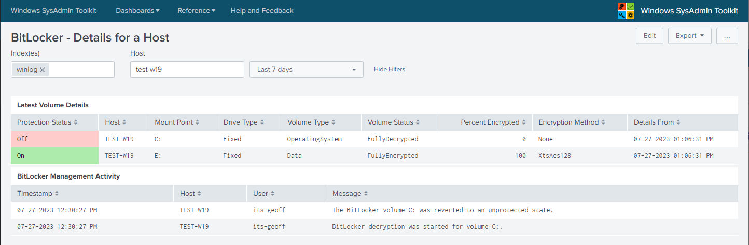The image size is (749, 245).
Task: Open the Dashboards menu
Action: coord(137,11)
